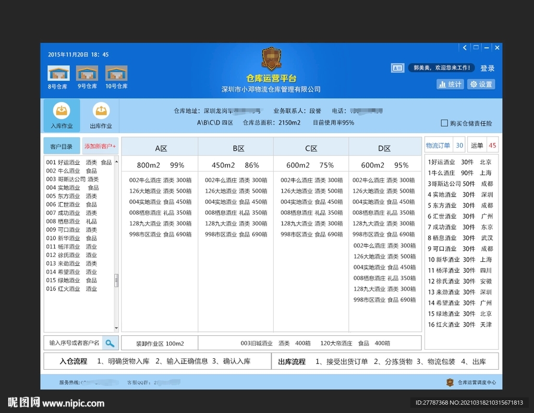Select the 9号仓库 warehouse icon
534x413 pixels.
(x=87, y=74)
